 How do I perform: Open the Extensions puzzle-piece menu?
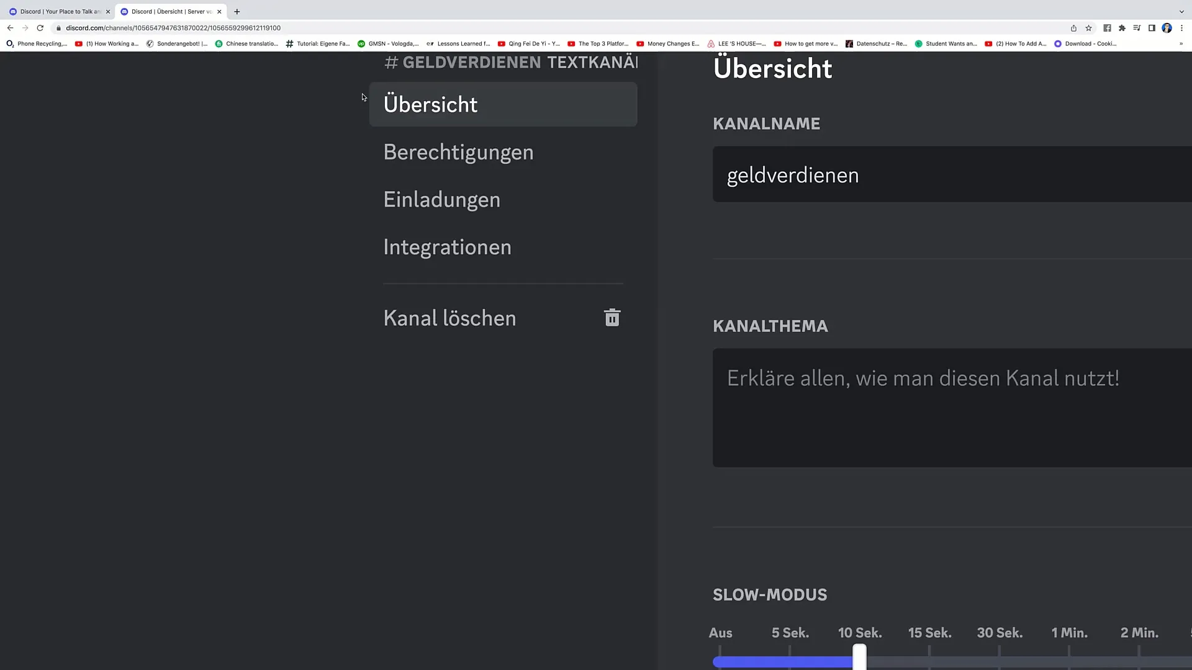click(1122, 28)
